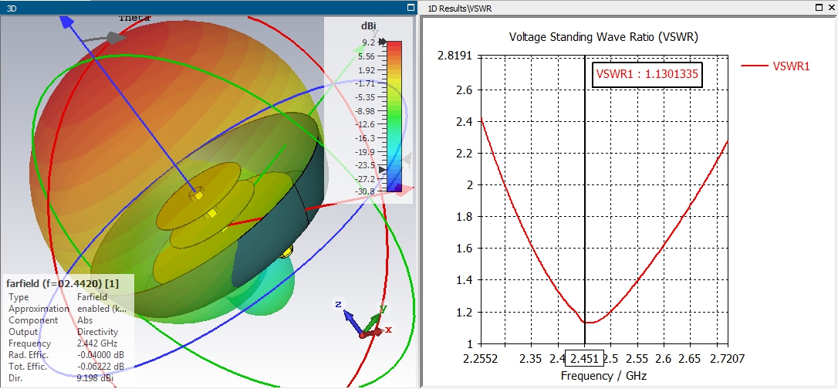The width and height of the screenshot is (838, 389).
Task: Click the -1.71 color scale value
Action: [366, 83]
